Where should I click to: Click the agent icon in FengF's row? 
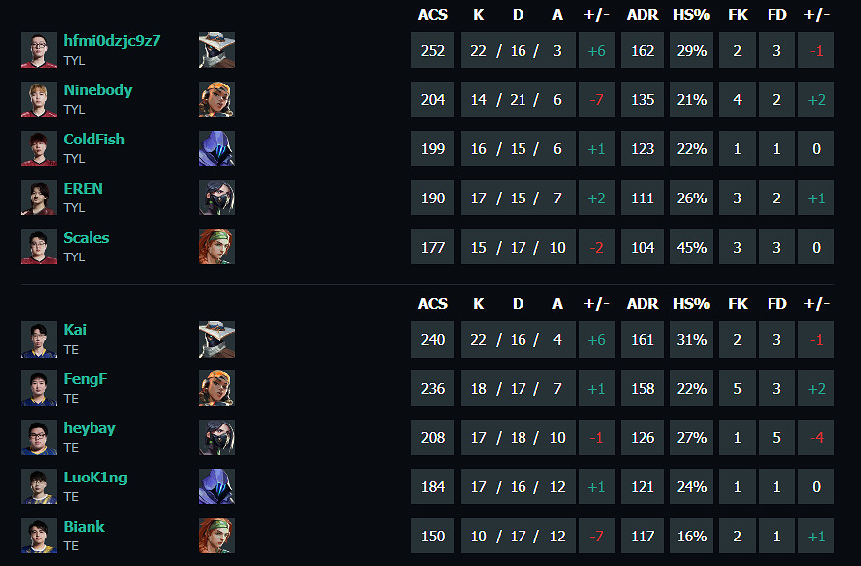[x=216, y=388]
